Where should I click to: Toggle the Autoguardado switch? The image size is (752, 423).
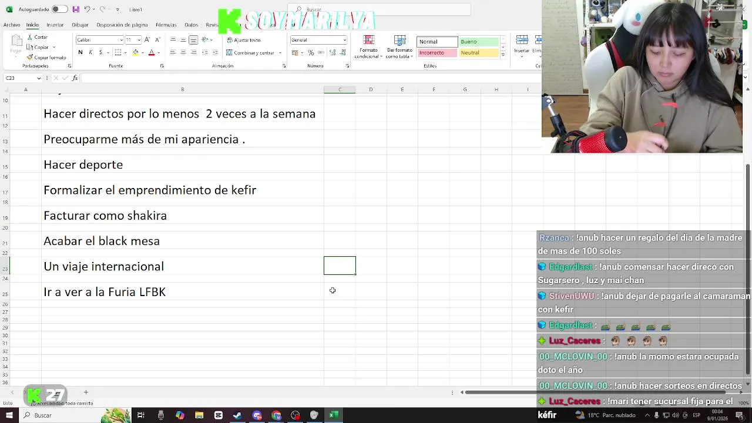pos(59,9)
